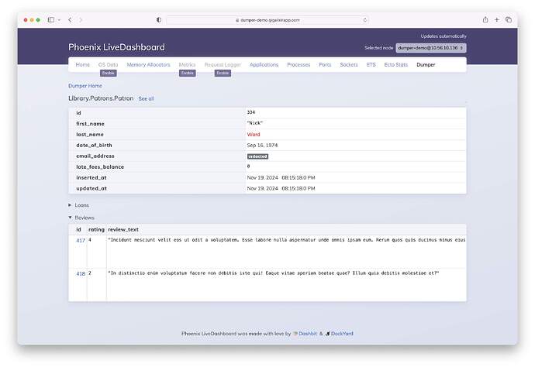Click the late_fees_balance value 0

pyautogui.click(x=248, y=166)
